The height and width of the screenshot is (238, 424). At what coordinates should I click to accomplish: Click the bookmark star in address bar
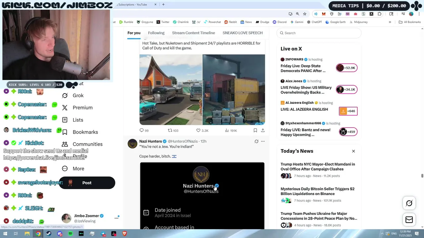(x=305, y=14)
